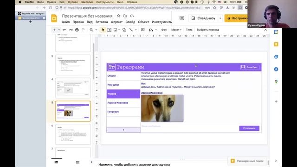Open the line type dropdown arrow

pos(136,30)
